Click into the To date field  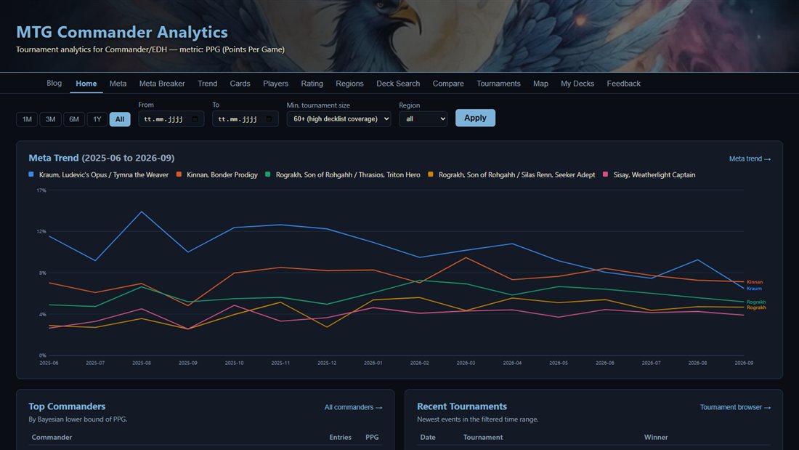[246, 119]
